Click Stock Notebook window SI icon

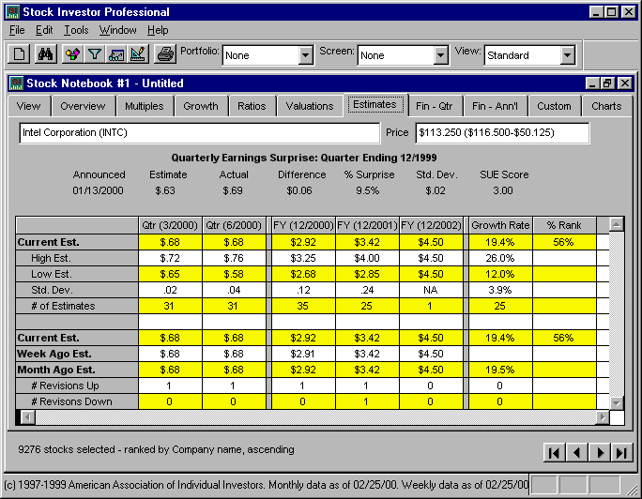coord(16,83)
